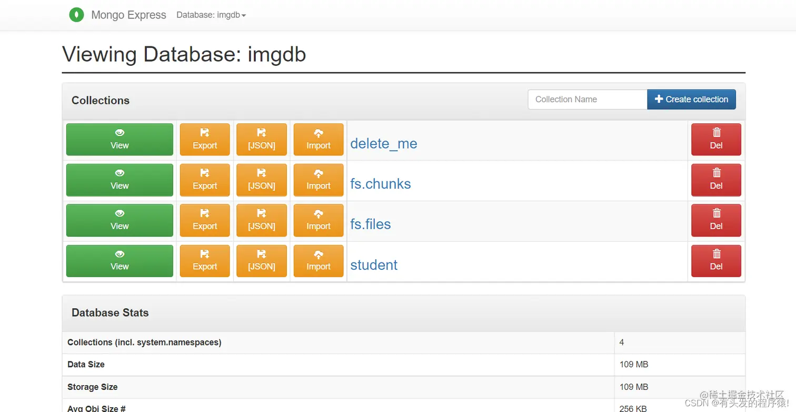The image size is (796, 412).
Task: Export the student collection
Action: click(x=205, y=261)
